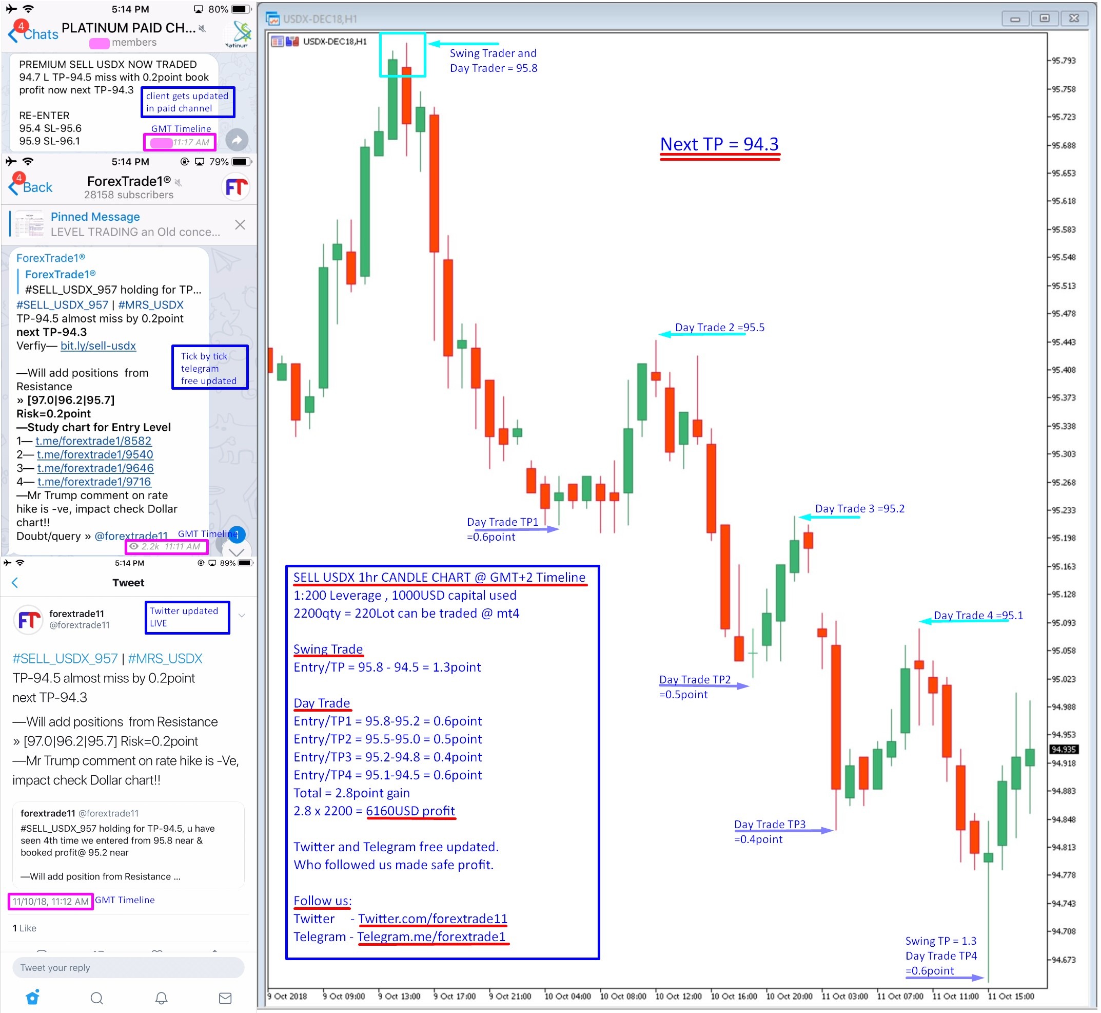This screenshot has width=1101, height=1013.
Task: Jump to latest messages with down chevron
Action: pyautogui.click(x=237, y=551)
